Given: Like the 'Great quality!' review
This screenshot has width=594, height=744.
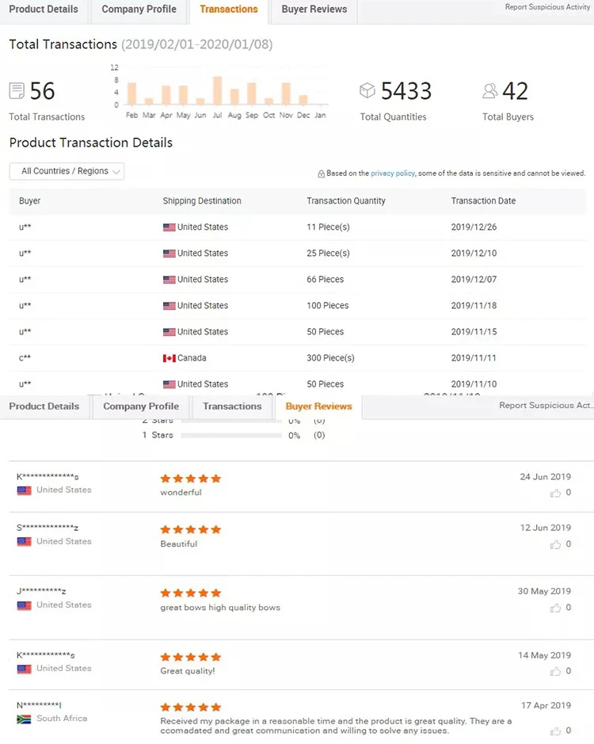Looking at the screenshot, I should (556, 671).
